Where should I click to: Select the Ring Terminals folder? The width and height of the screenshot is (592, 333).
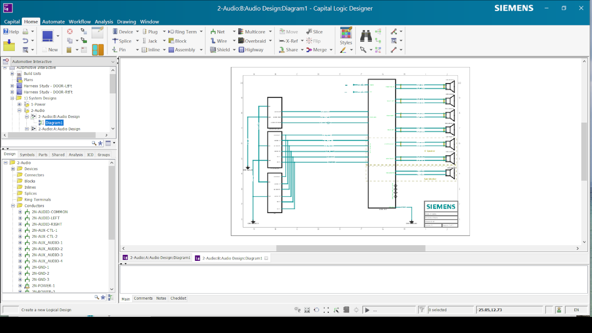pos(37,200)
